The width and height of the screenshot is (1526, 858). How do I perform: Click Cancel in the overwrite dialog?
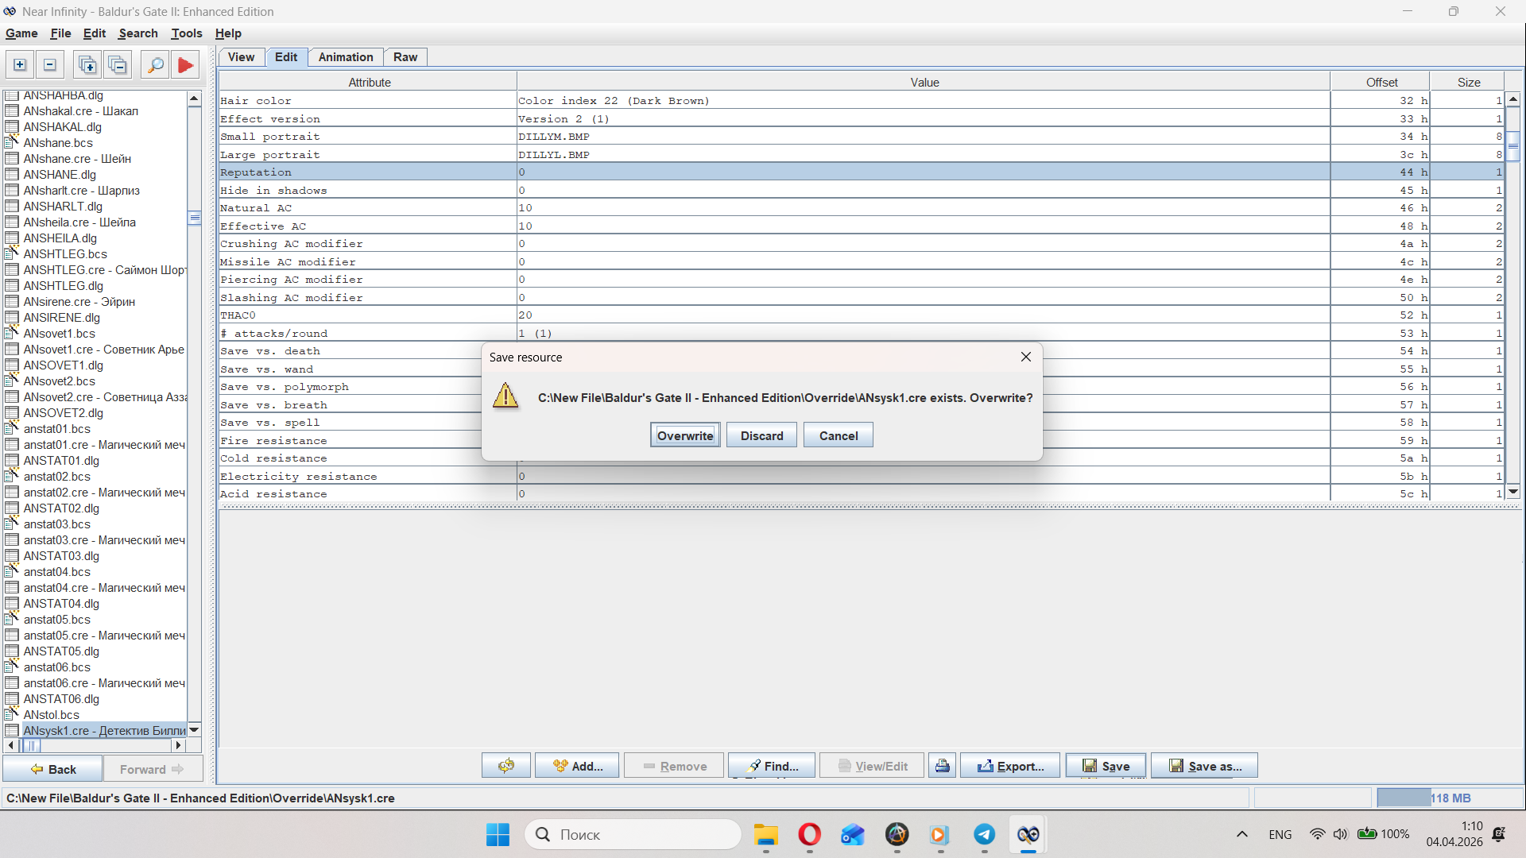838,435
